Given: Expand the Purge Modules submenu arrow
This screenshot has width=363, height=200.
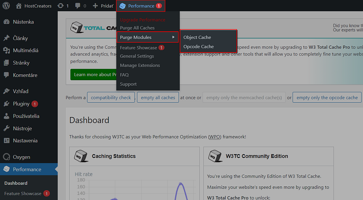Looking at the screenshot, I should 173,37.
